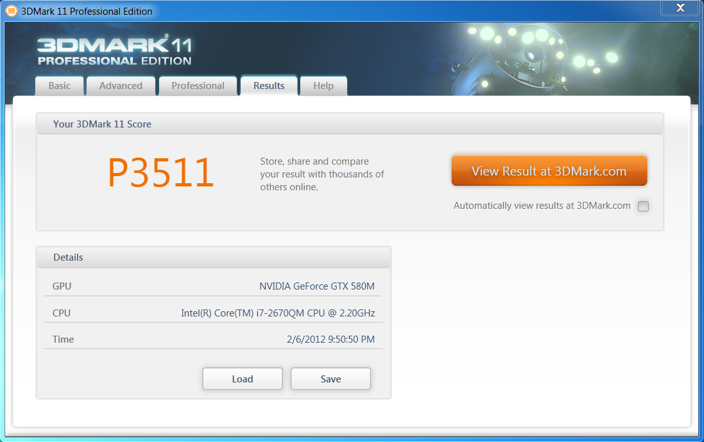Click the 2/6/2012 9:50:50 PM timestamp
The image size is (704, 442).
[331, 340]
